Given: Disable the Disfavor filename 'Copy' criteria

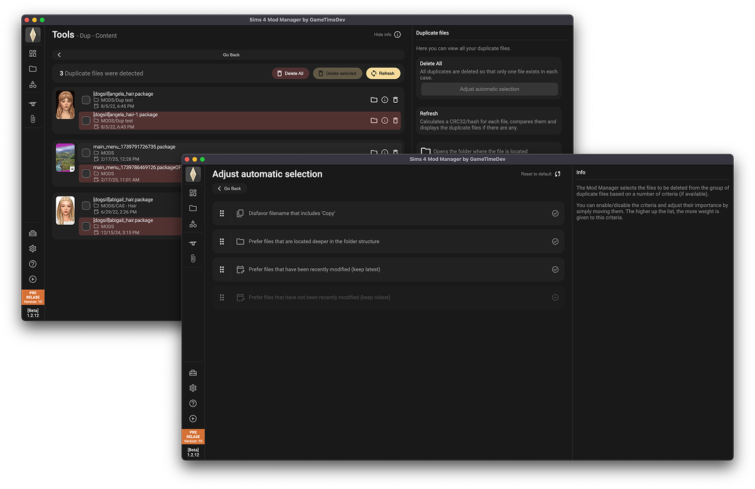Looking at the screenshot, I should [x=555, y=213].
